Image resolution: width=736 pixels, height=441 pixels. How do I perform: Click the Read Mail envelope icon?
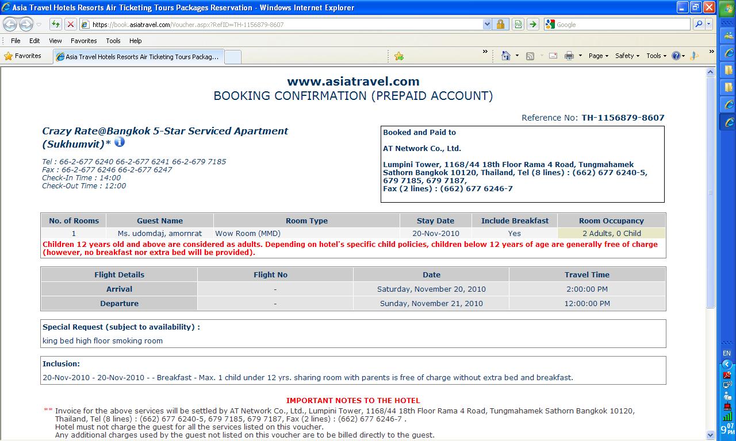[553, 56]
